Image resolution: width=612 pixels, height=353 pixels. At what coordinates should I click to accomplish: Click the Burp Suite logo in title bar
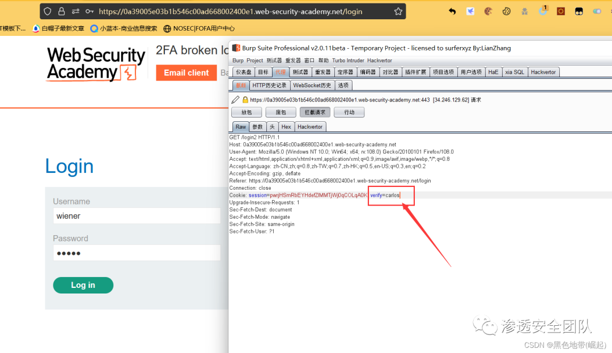(236, 48)
